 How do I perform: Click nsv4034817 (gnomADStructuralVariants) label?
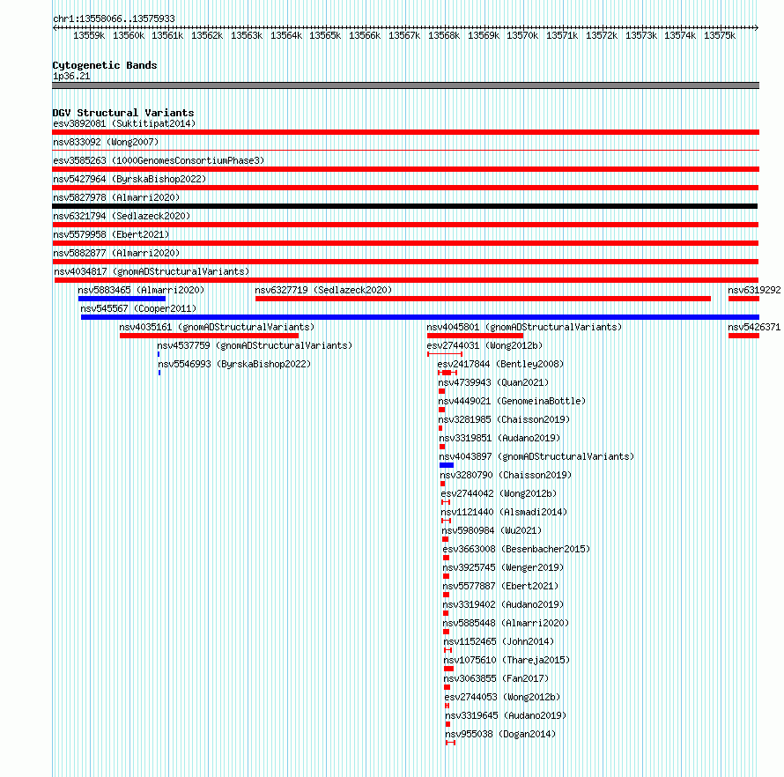(x=152, y=271)
